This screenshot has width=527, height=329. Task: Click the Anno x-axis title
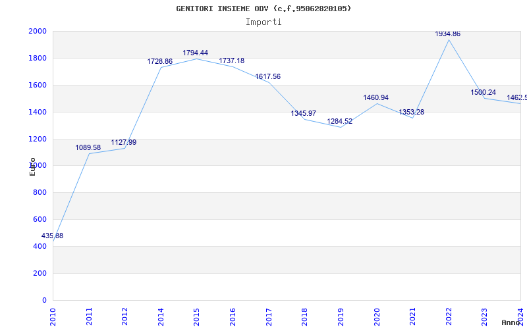pos(510,322)
